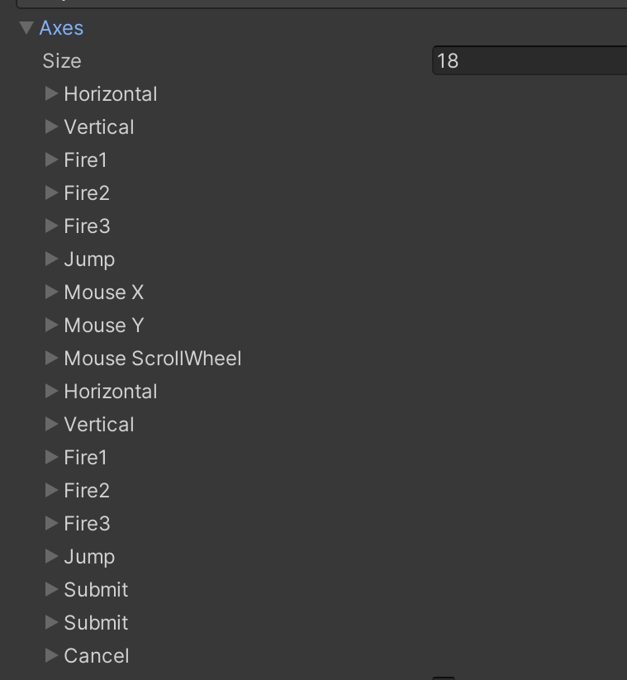The height and width of the screenshot is (680, 627).
Task: Select the second Horizontal axis entry
Action: pos(110,392)
